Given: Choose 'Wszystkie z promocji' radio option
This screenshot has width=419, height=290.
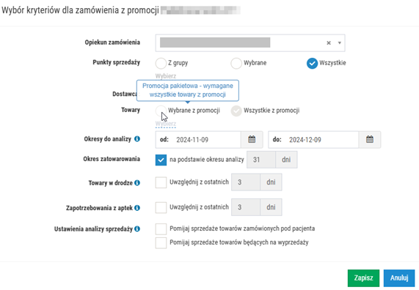Looking at the screenshot, I should tap(236, 111).
